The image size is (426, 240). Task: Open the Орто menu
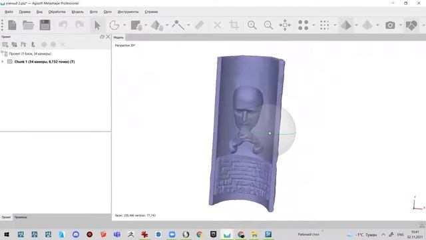(108, 12)
